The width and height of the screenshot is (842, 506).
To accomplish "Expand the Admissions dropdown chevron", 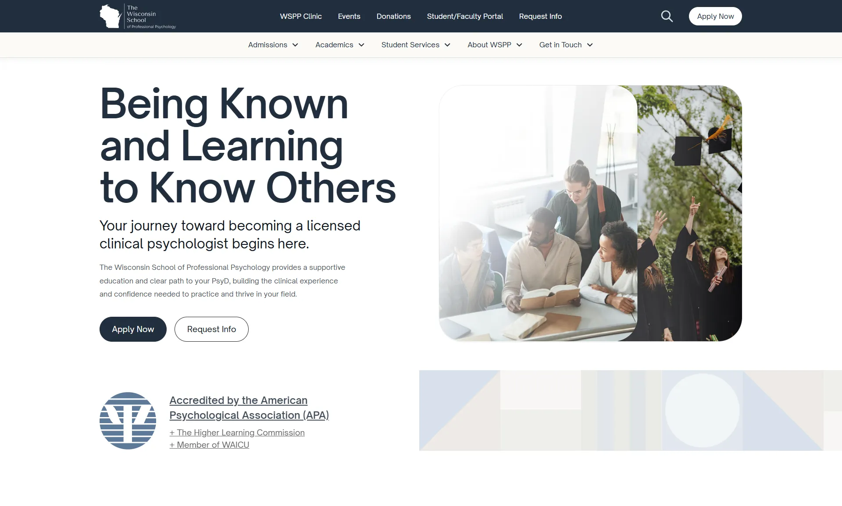I will pyautogui.click(x=295, y=45).
